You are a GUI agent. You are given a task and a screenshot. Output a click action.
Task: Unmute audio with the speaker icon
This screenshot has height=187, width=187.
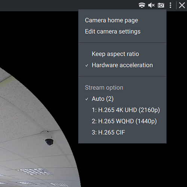[151, 5]
